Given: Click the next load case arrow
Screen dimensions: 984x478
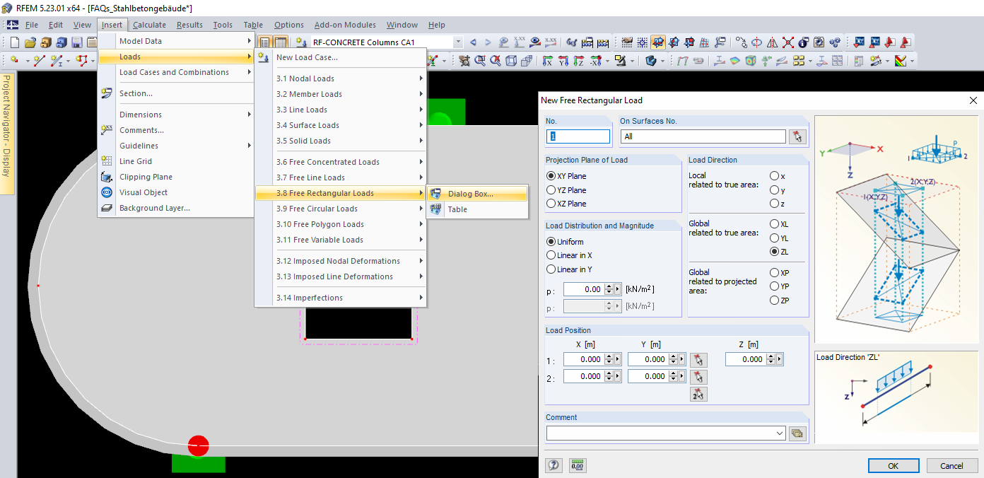Looking at the screenshot, I should 488,42.
